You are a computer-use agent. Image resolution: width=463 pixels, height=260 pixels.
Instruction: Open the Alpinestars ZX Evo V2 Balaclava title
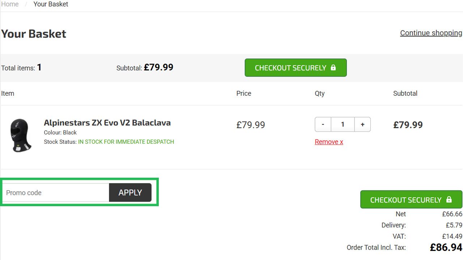[x=107, y=123]
